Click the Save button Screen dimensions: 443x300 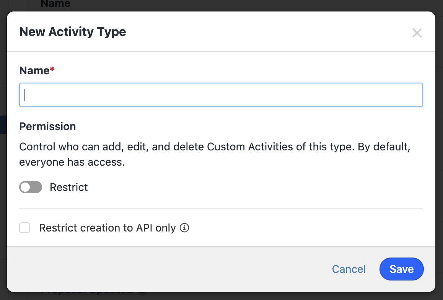pos(401,269)
